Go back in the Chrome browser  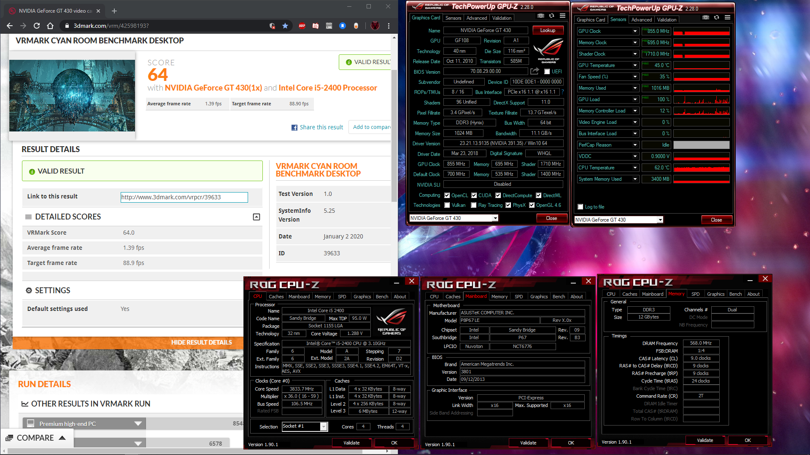point(10,26)
